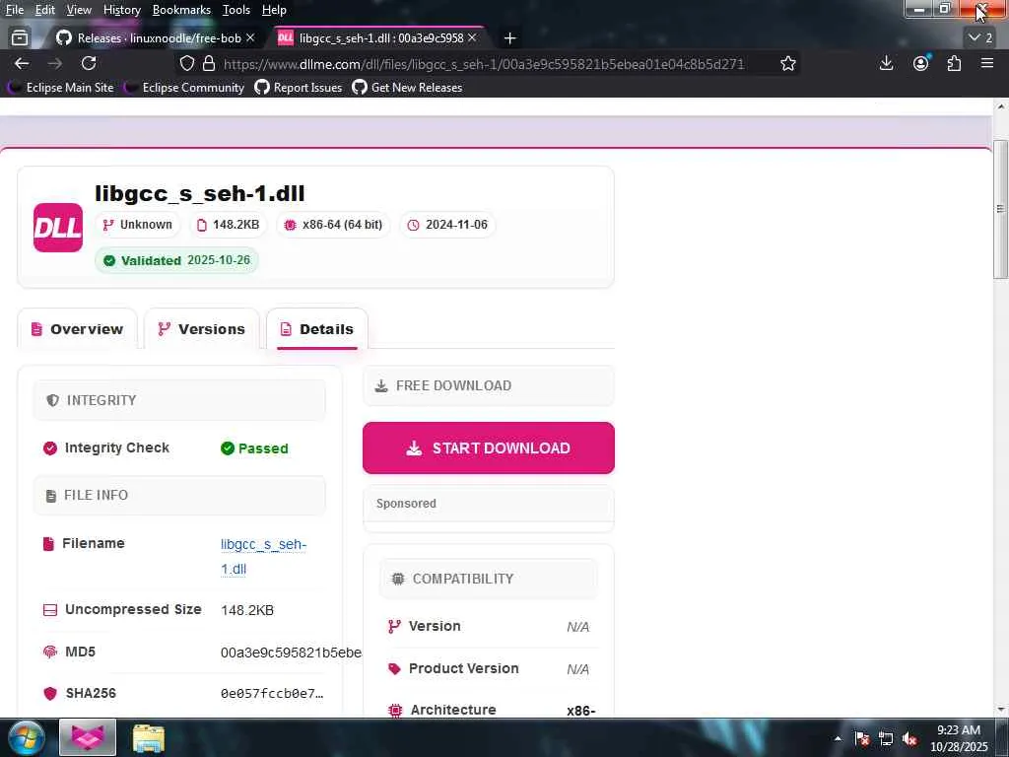Click the MD5 fingerprint icon
The image size is (1009, 757).
click(x=50, y=652)
